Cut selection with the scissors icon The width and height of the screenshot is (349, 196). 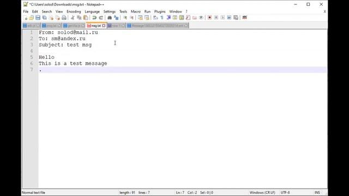pyautogui.click(x=73, y=18)
